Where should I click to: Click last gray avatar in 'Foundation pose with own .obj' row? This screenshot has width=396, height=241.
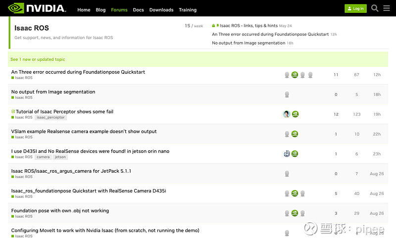[302, 213]
